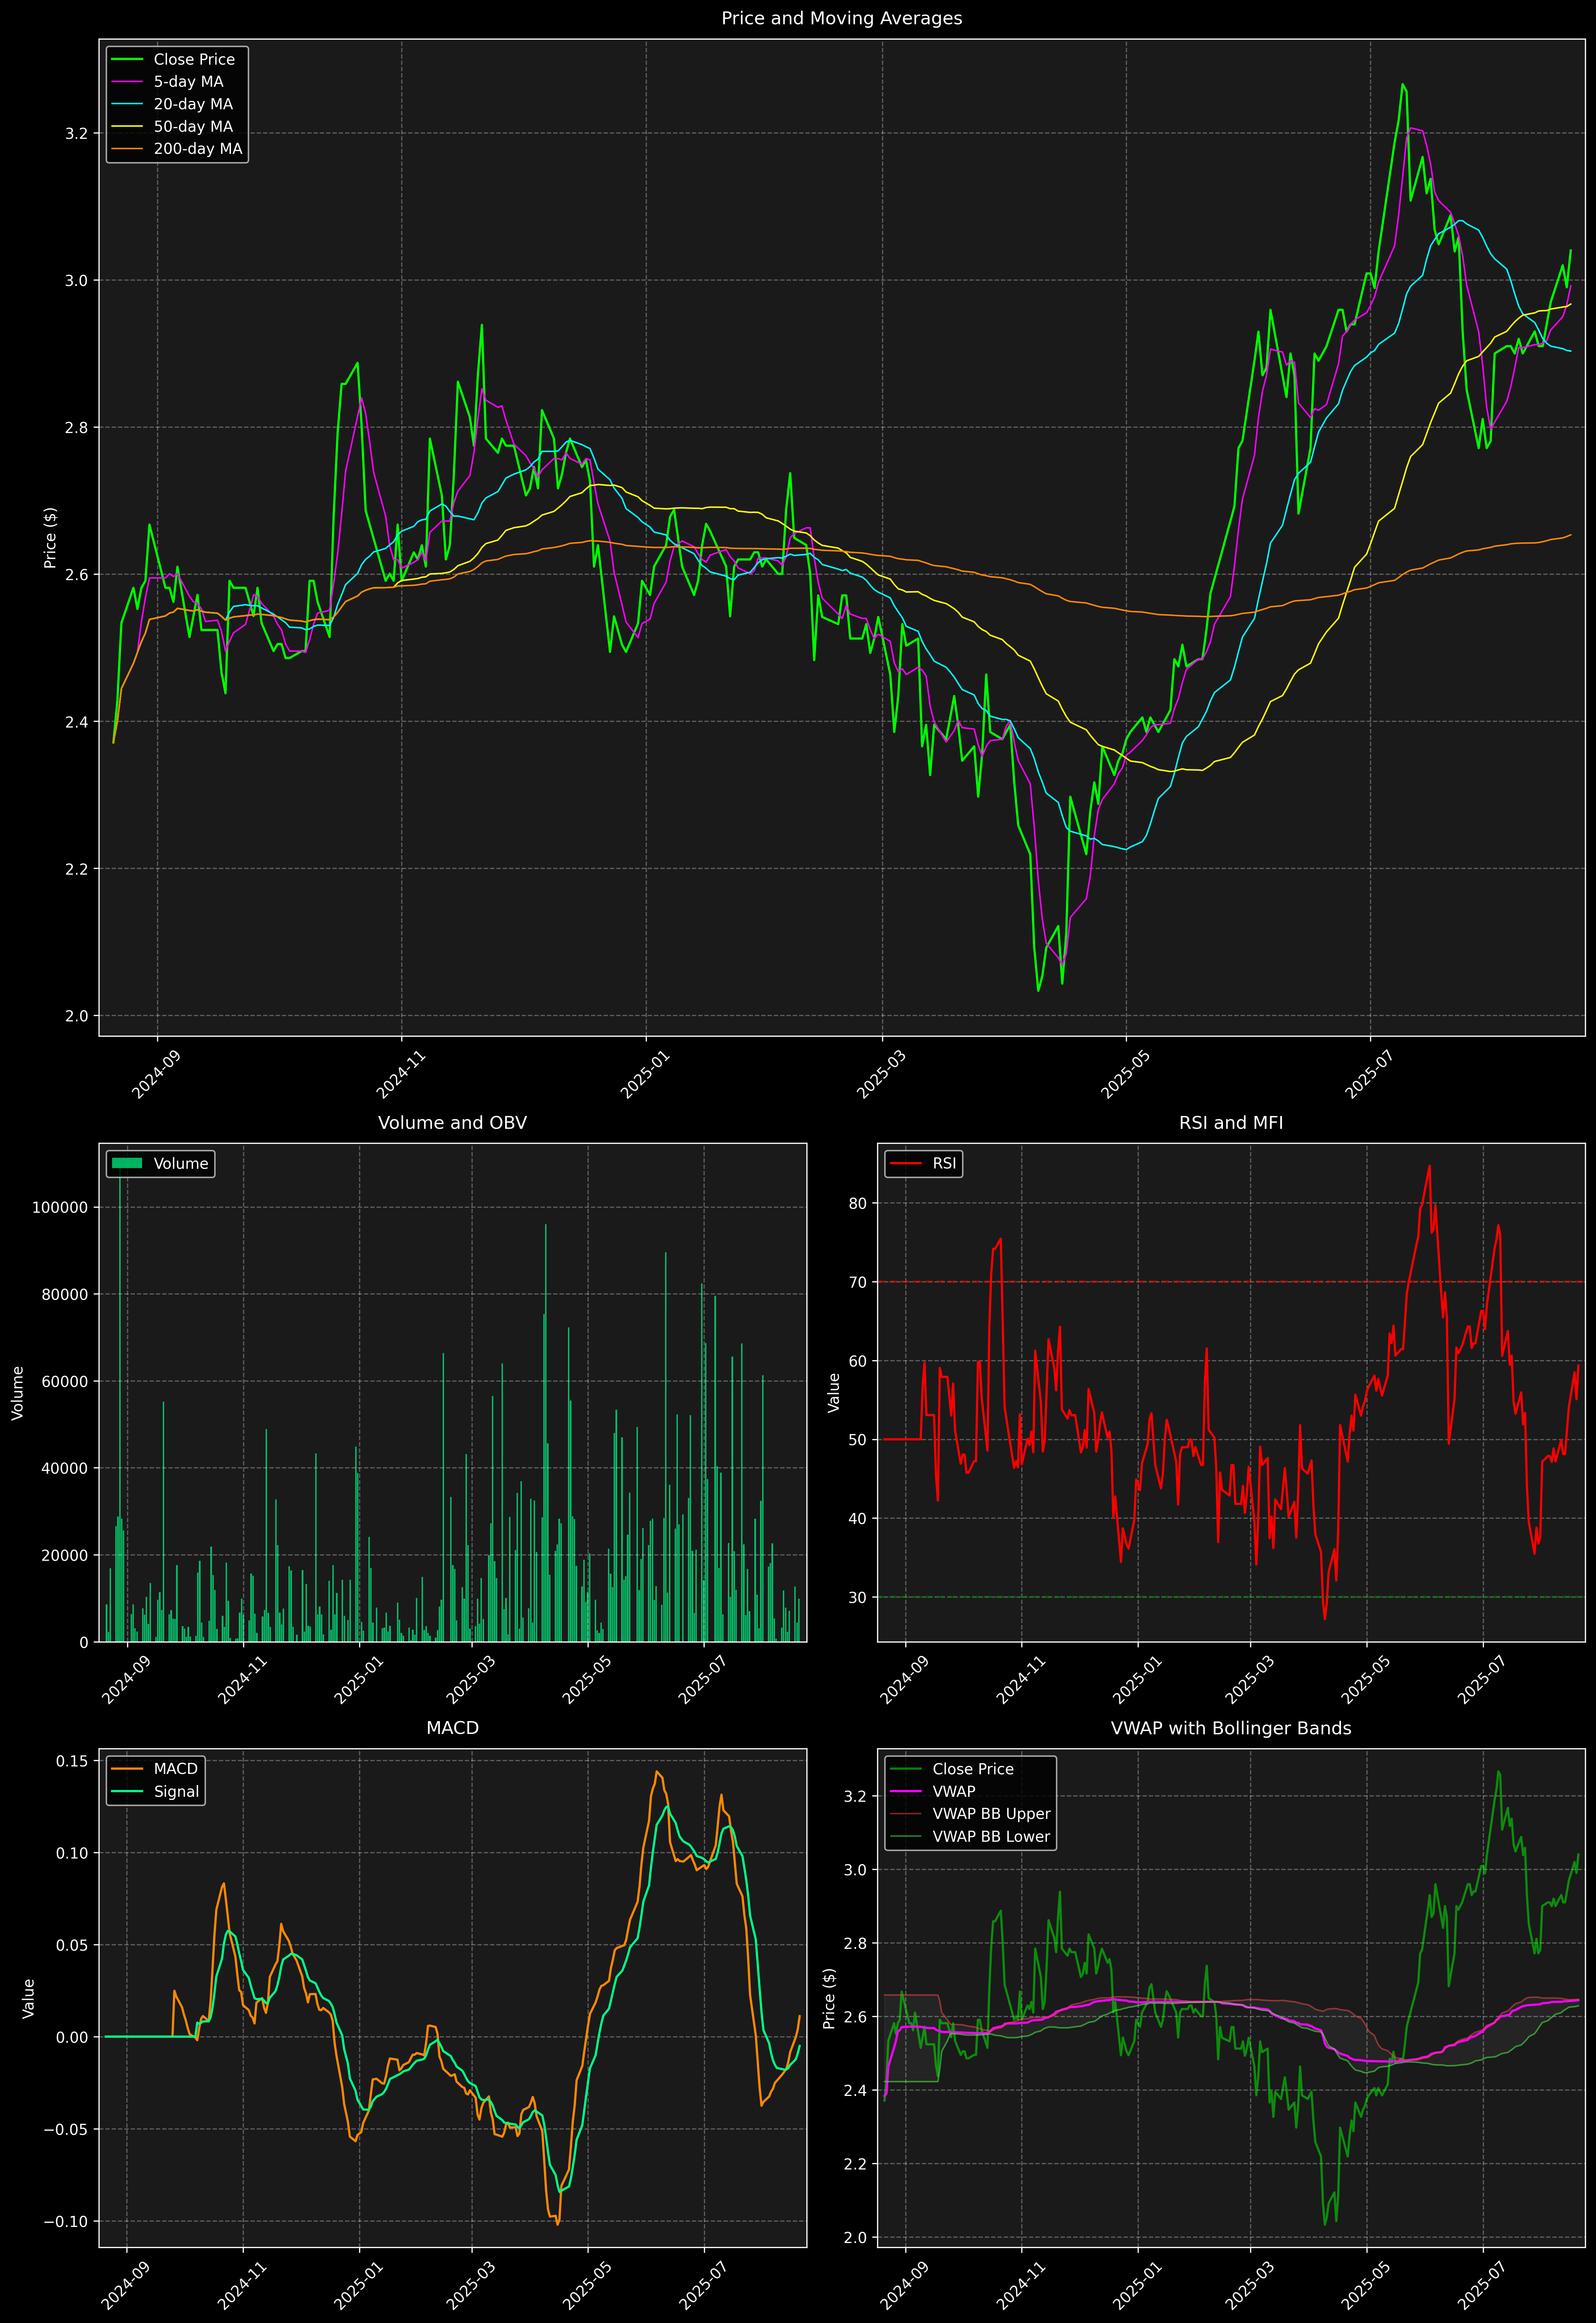Click the 3.2 price tick on main chart
This screenshot has height=2323, width=1596.
point(76,134)
